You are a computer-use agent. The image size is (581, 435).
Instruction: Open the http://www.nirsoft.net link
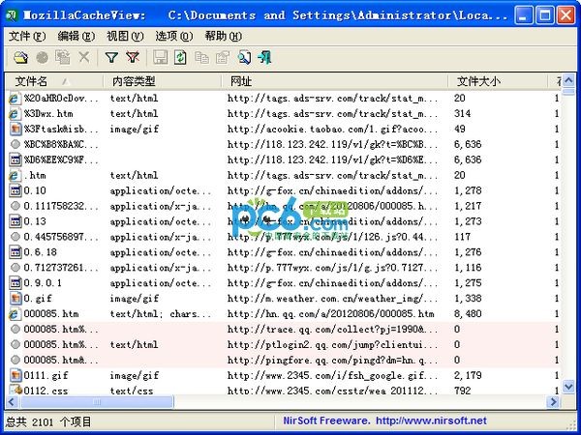[431, 420]
